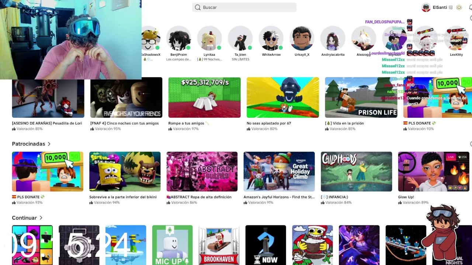Open friend Andrylacabrita's avatar

coord(333,39)
